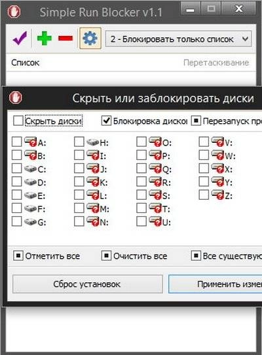Check the drive F: checkbox
This screenshot has height=355, width=262.
(x=17, y=208)
